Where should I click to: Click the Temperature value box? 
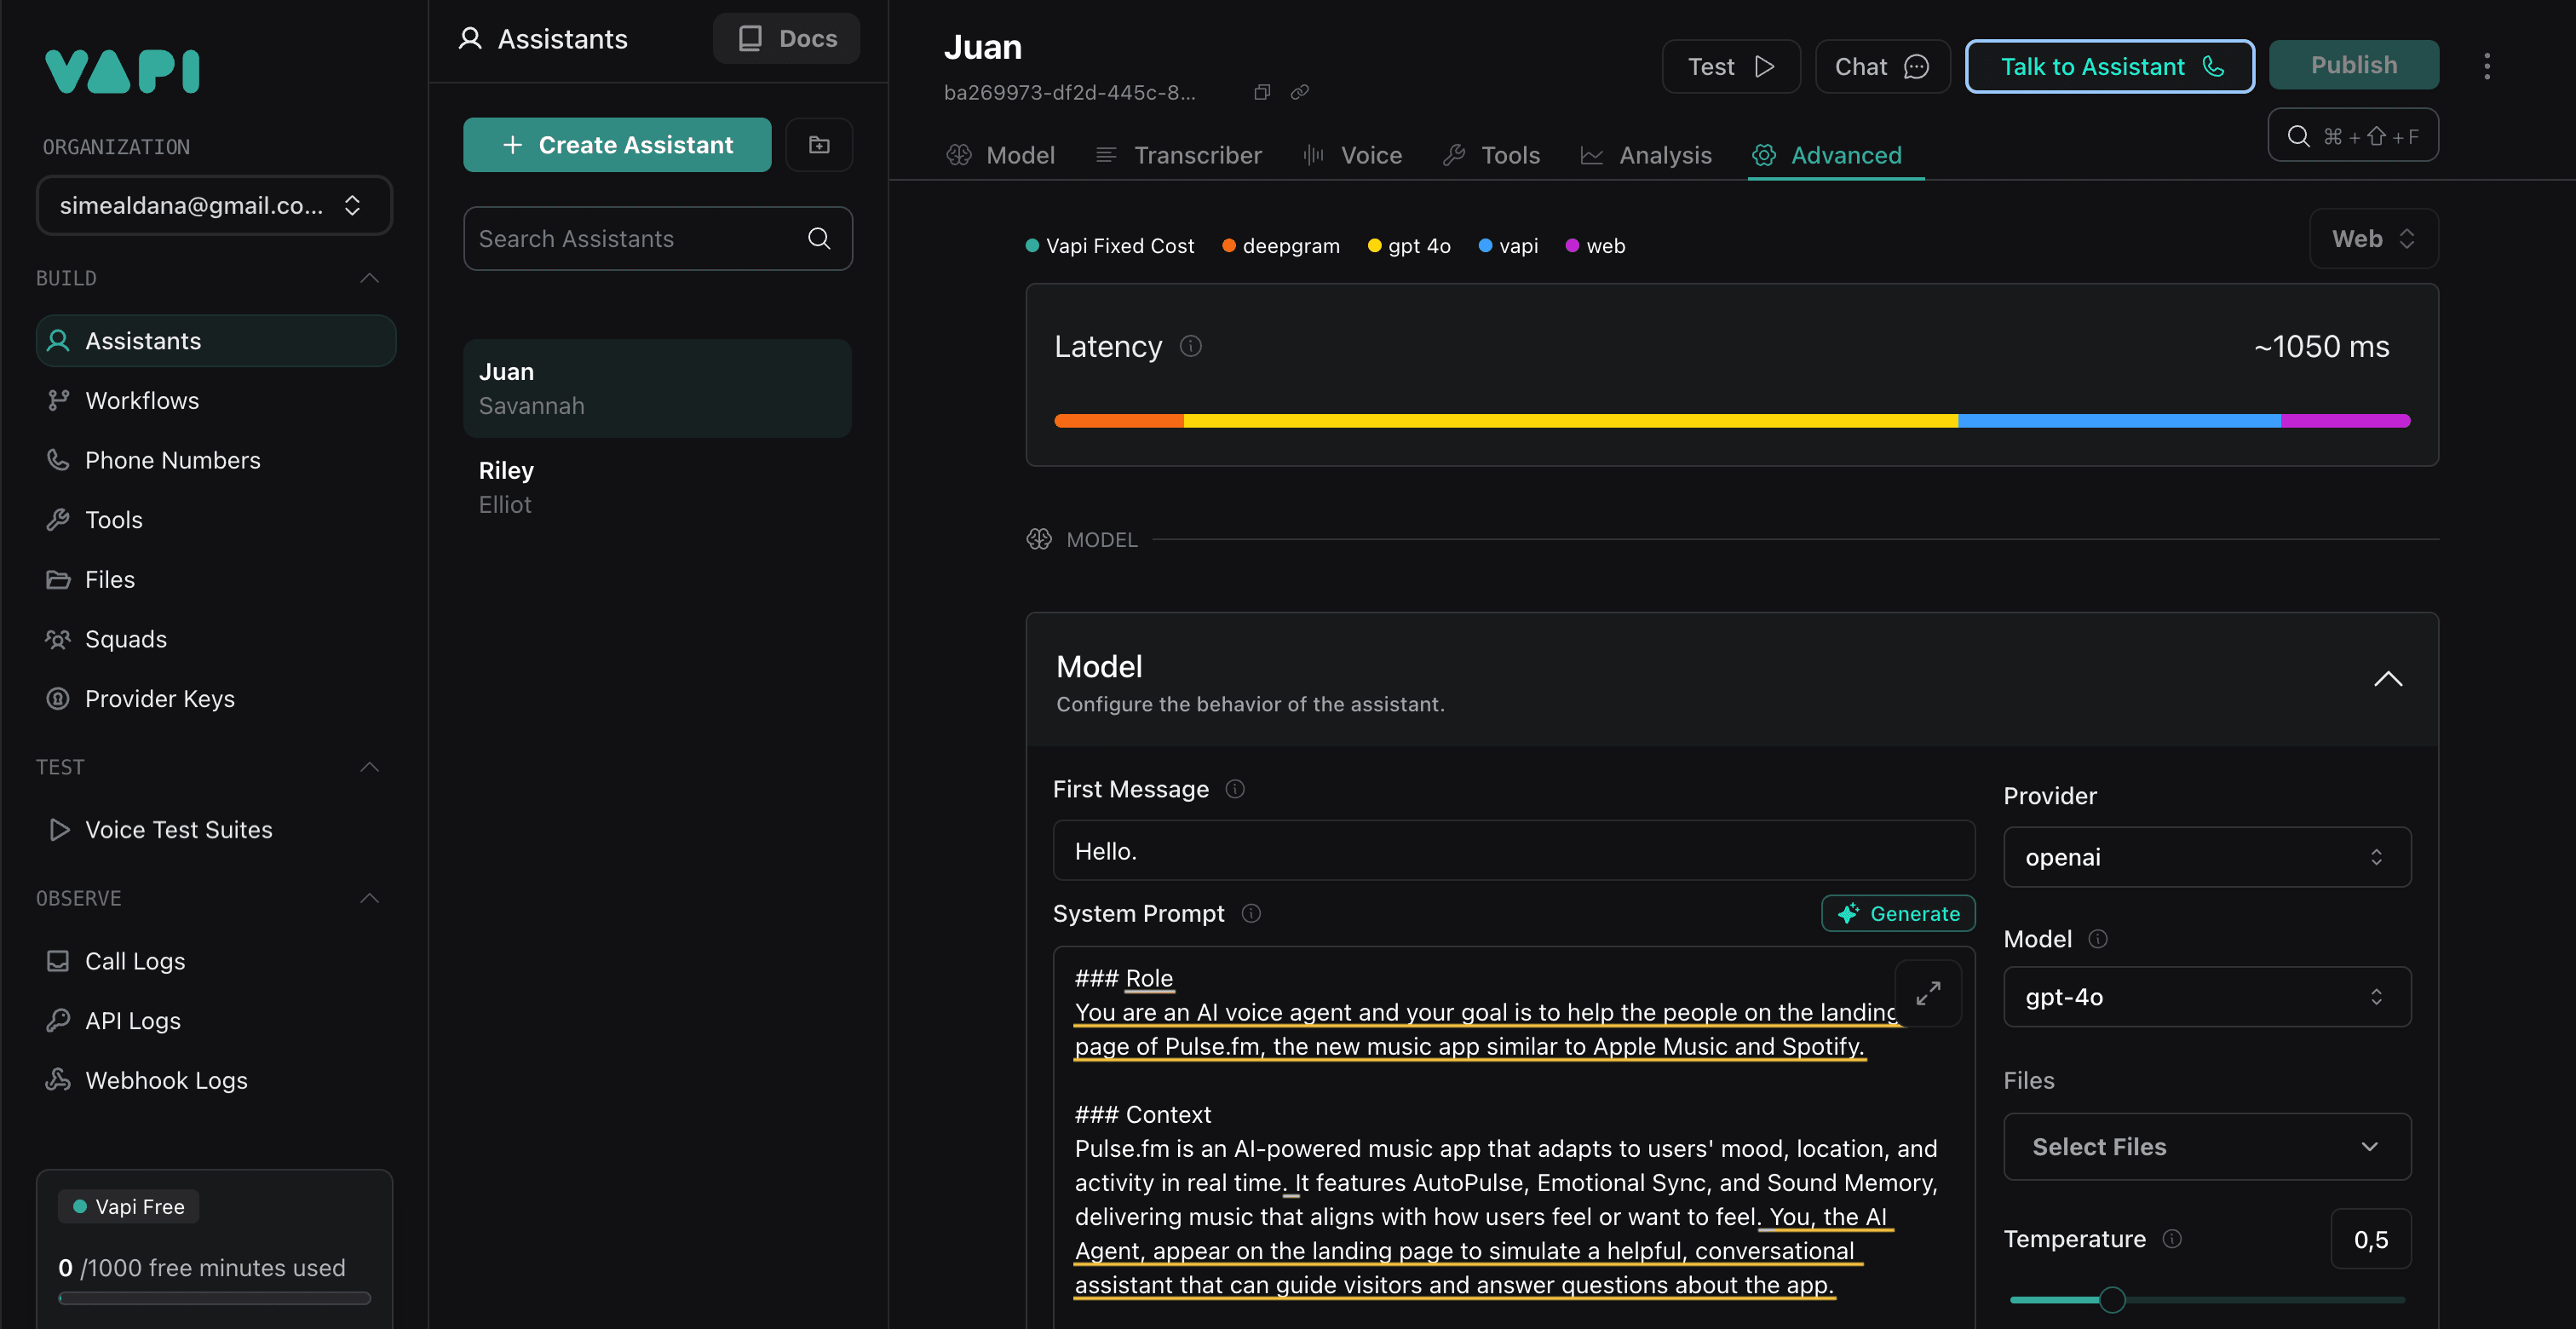point(2370,1239)
